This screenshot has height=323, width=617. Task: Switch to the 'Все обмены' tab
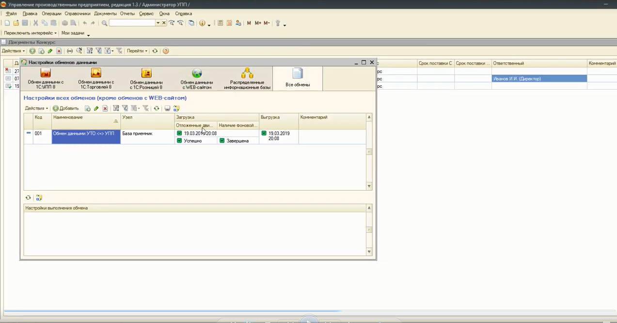[x=298, y=78]
